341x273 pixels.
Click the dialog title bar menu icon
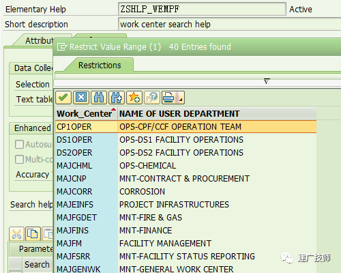(62, 47)
